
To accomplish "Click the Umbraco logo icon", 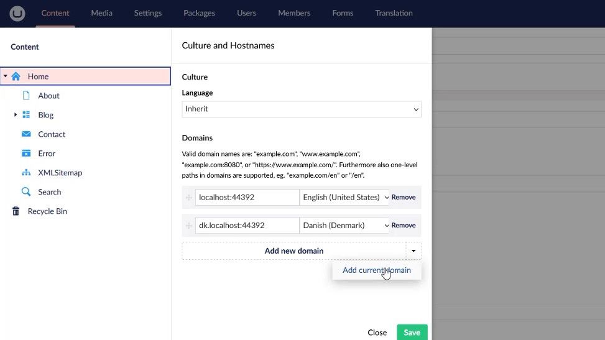I will coord(17,14).
